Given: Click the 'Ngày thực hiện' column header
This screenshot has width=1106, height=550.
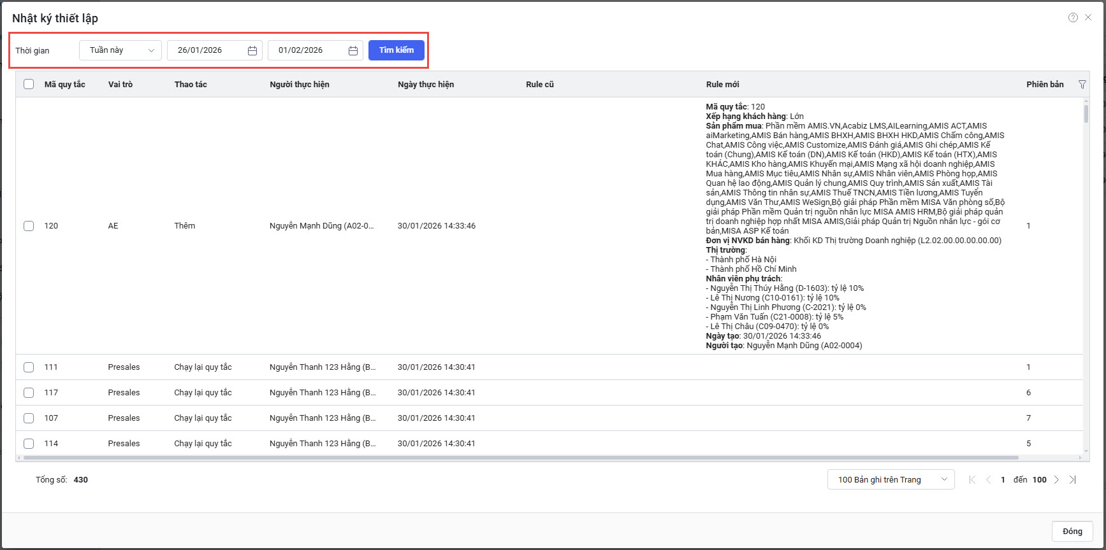Looking at the screenshot, I should pyautogui.click(x=426, y=85).
